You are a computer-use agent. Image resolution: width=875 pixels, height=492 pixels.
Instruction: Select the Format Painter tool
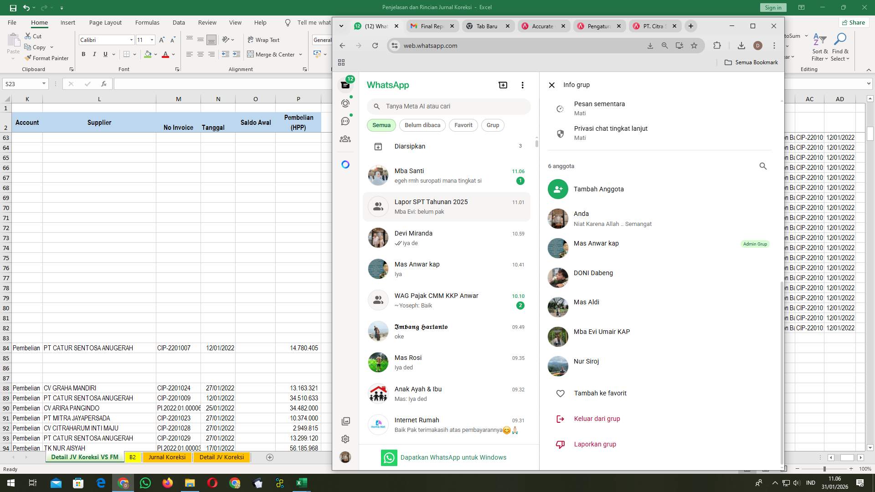[47, 58]
